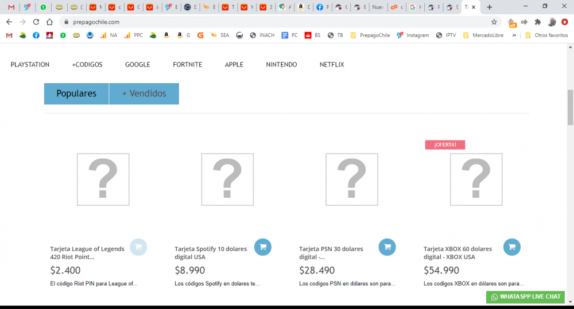Open the NINTENDO menu
574x309 pixels.
[x=281, y=65]
